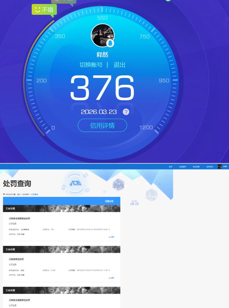Click the feedback link in the blue panel header

[109, 201]
